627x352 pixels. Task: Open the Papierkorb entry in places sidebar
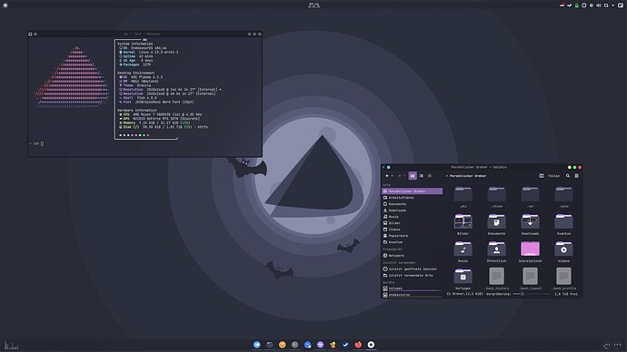[413, 236]
